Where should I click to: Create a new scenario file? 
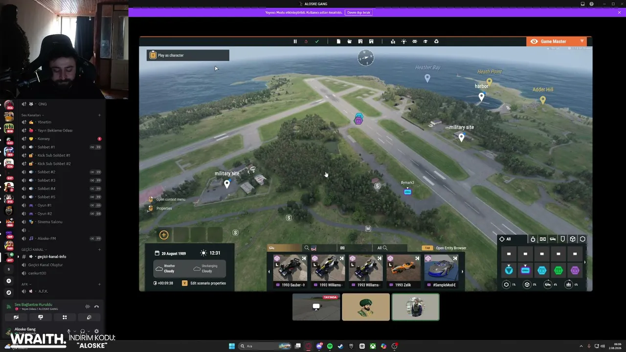[338, 42]
